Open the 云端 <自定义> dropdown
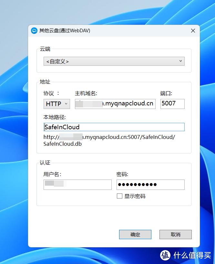 click(x=114, y=61)
